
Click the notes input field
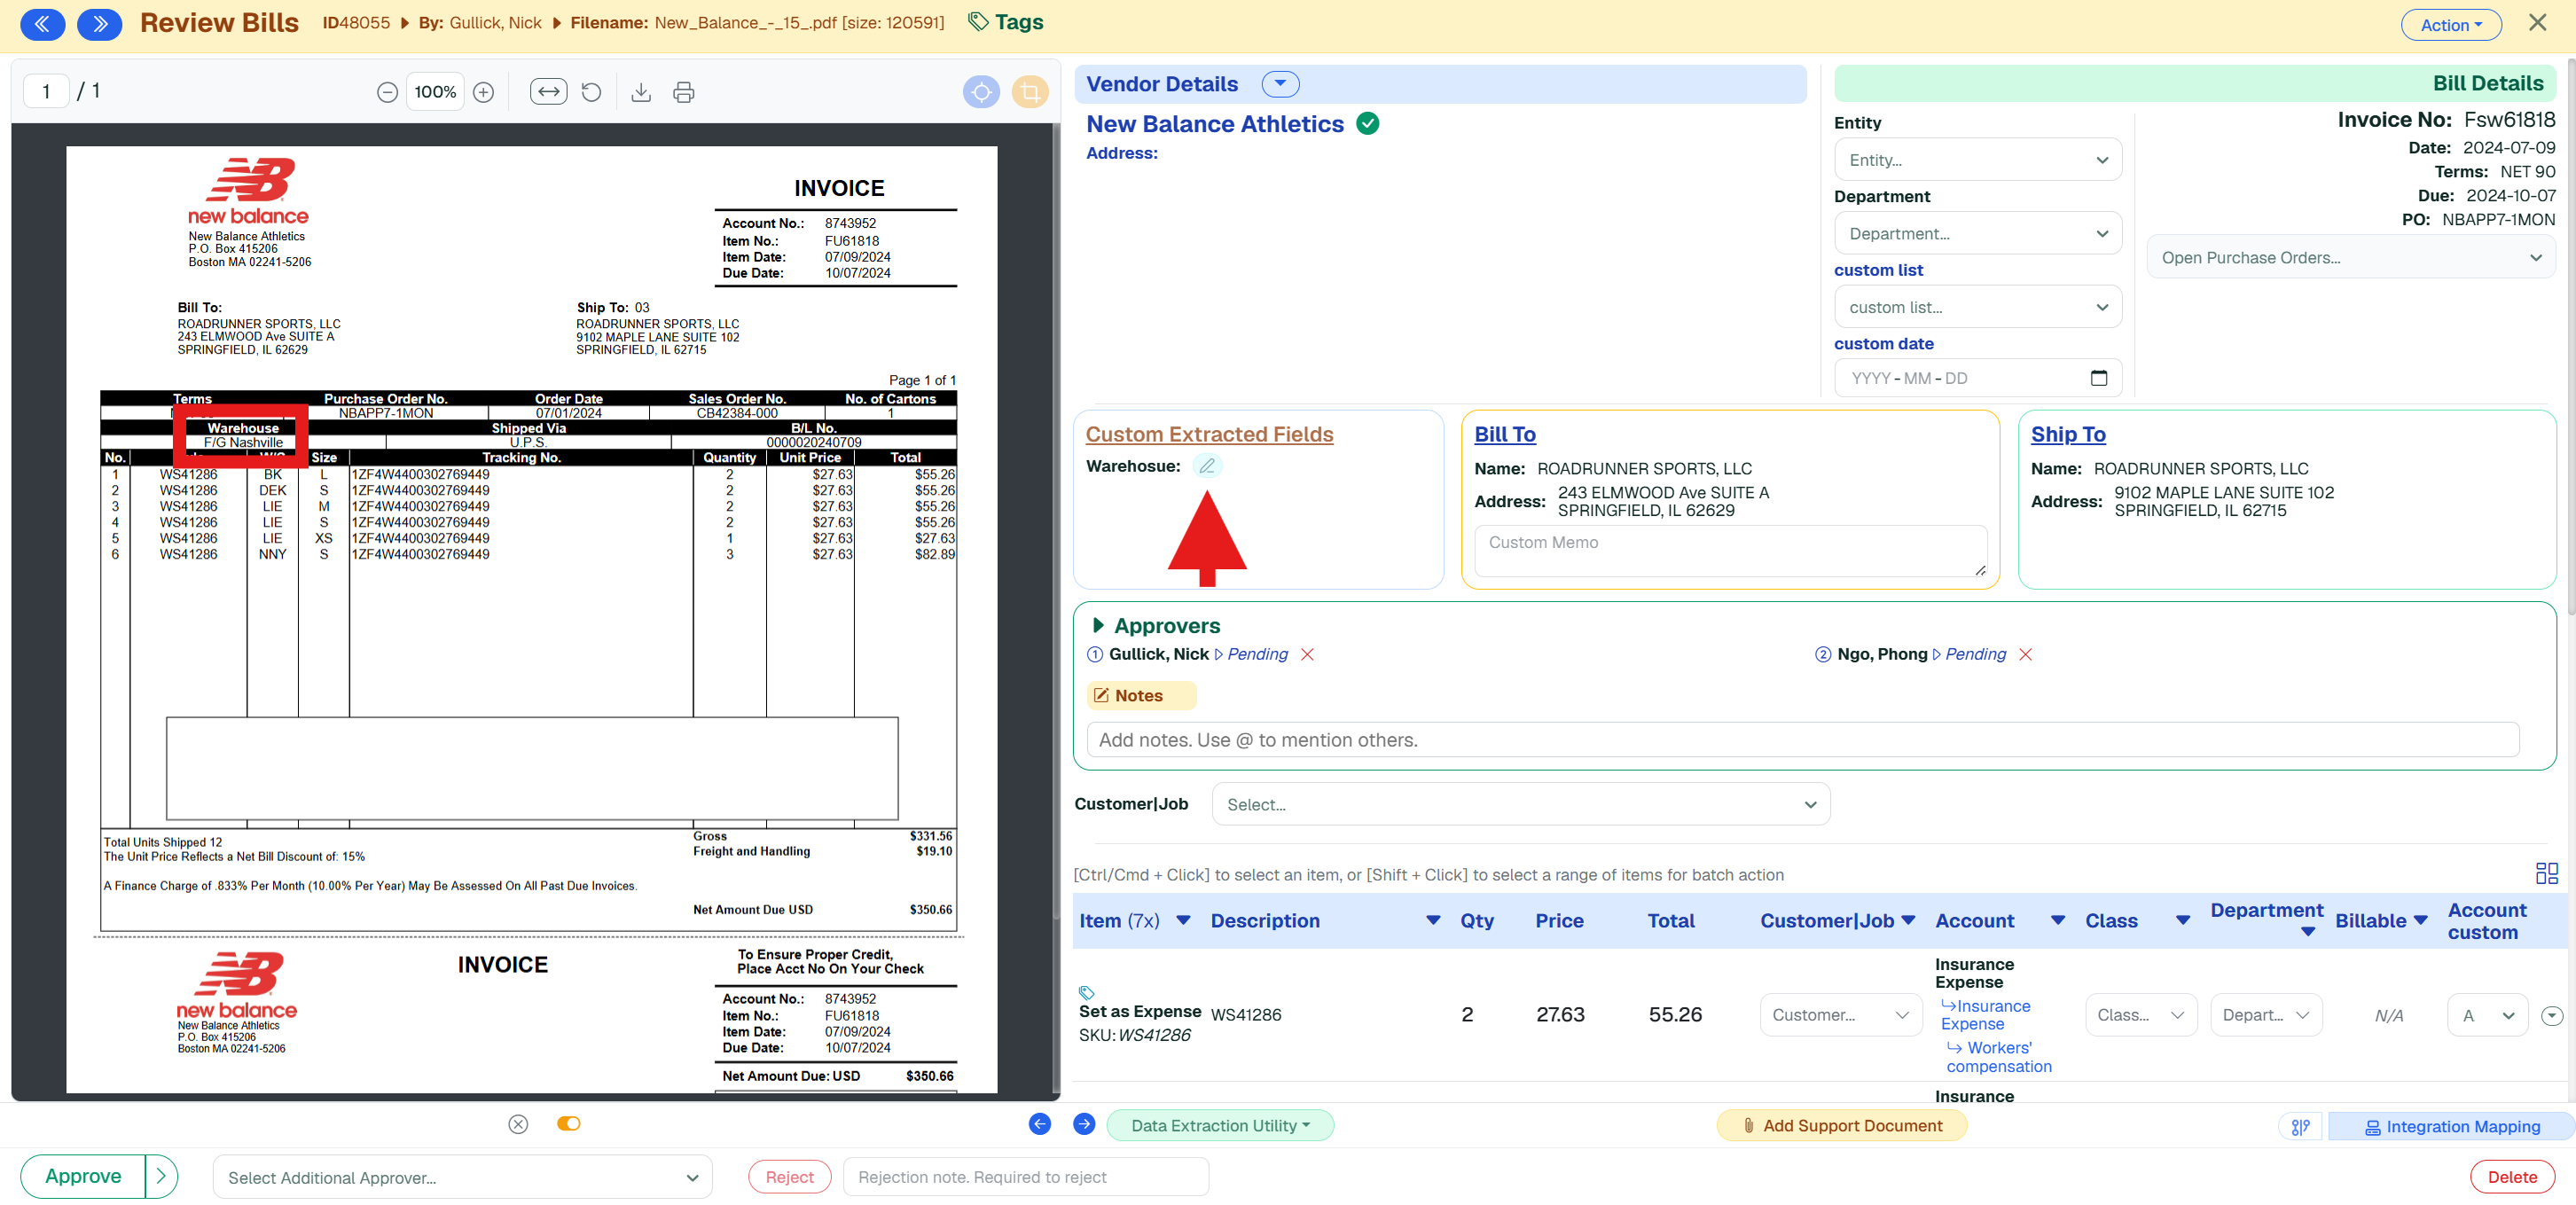point(1802,740)
